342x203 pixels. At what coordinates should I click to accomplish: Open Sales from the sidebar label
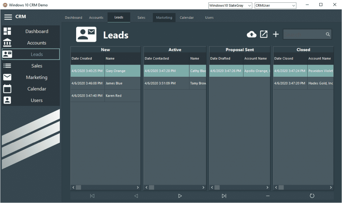(37, 66)
